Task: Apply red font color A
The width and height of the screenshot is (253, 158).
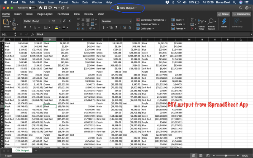Action: tap(64, 27)
